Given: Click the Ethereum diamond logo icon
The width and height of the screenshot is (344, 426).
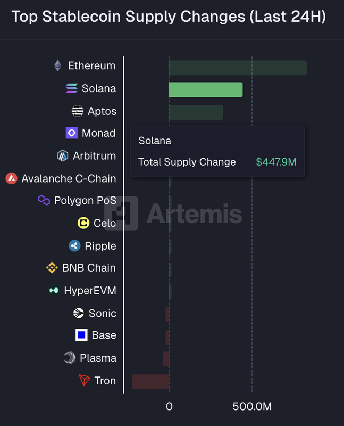Looking at the screenshot, I should pyautogui.click(x=57, y=66).
